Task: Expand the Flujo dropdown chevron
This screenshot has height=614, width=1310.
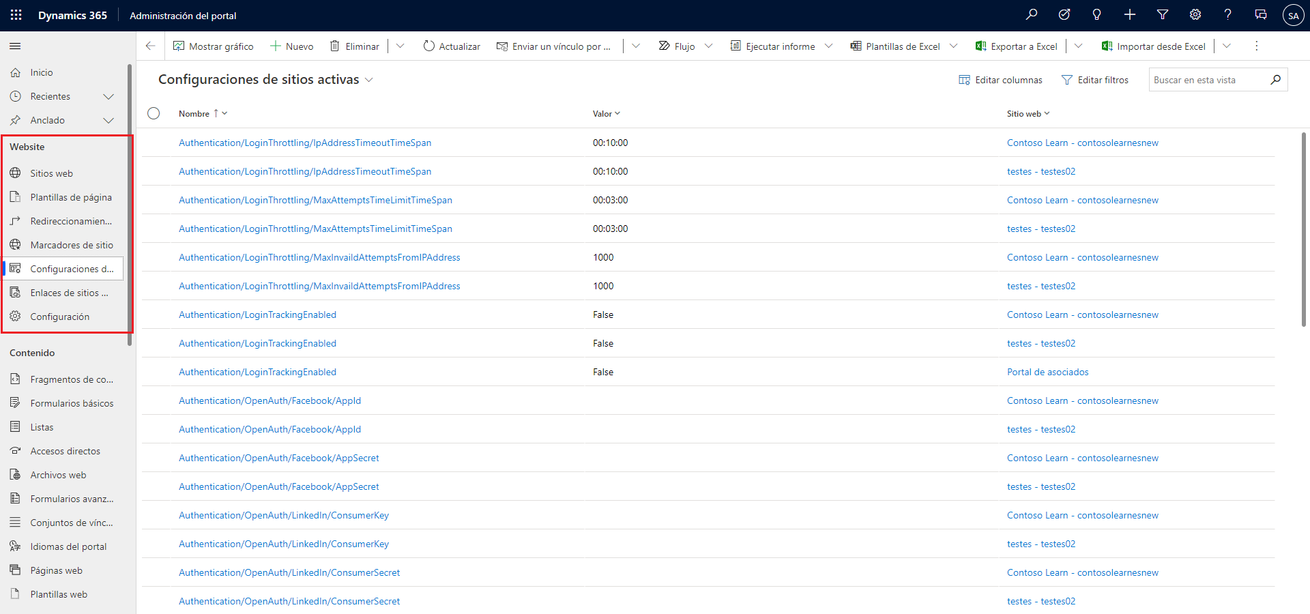Action: tap(708, 46)
